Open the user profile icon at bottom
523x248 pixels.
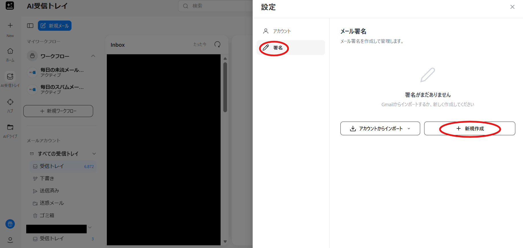click(x=10, y=240)
